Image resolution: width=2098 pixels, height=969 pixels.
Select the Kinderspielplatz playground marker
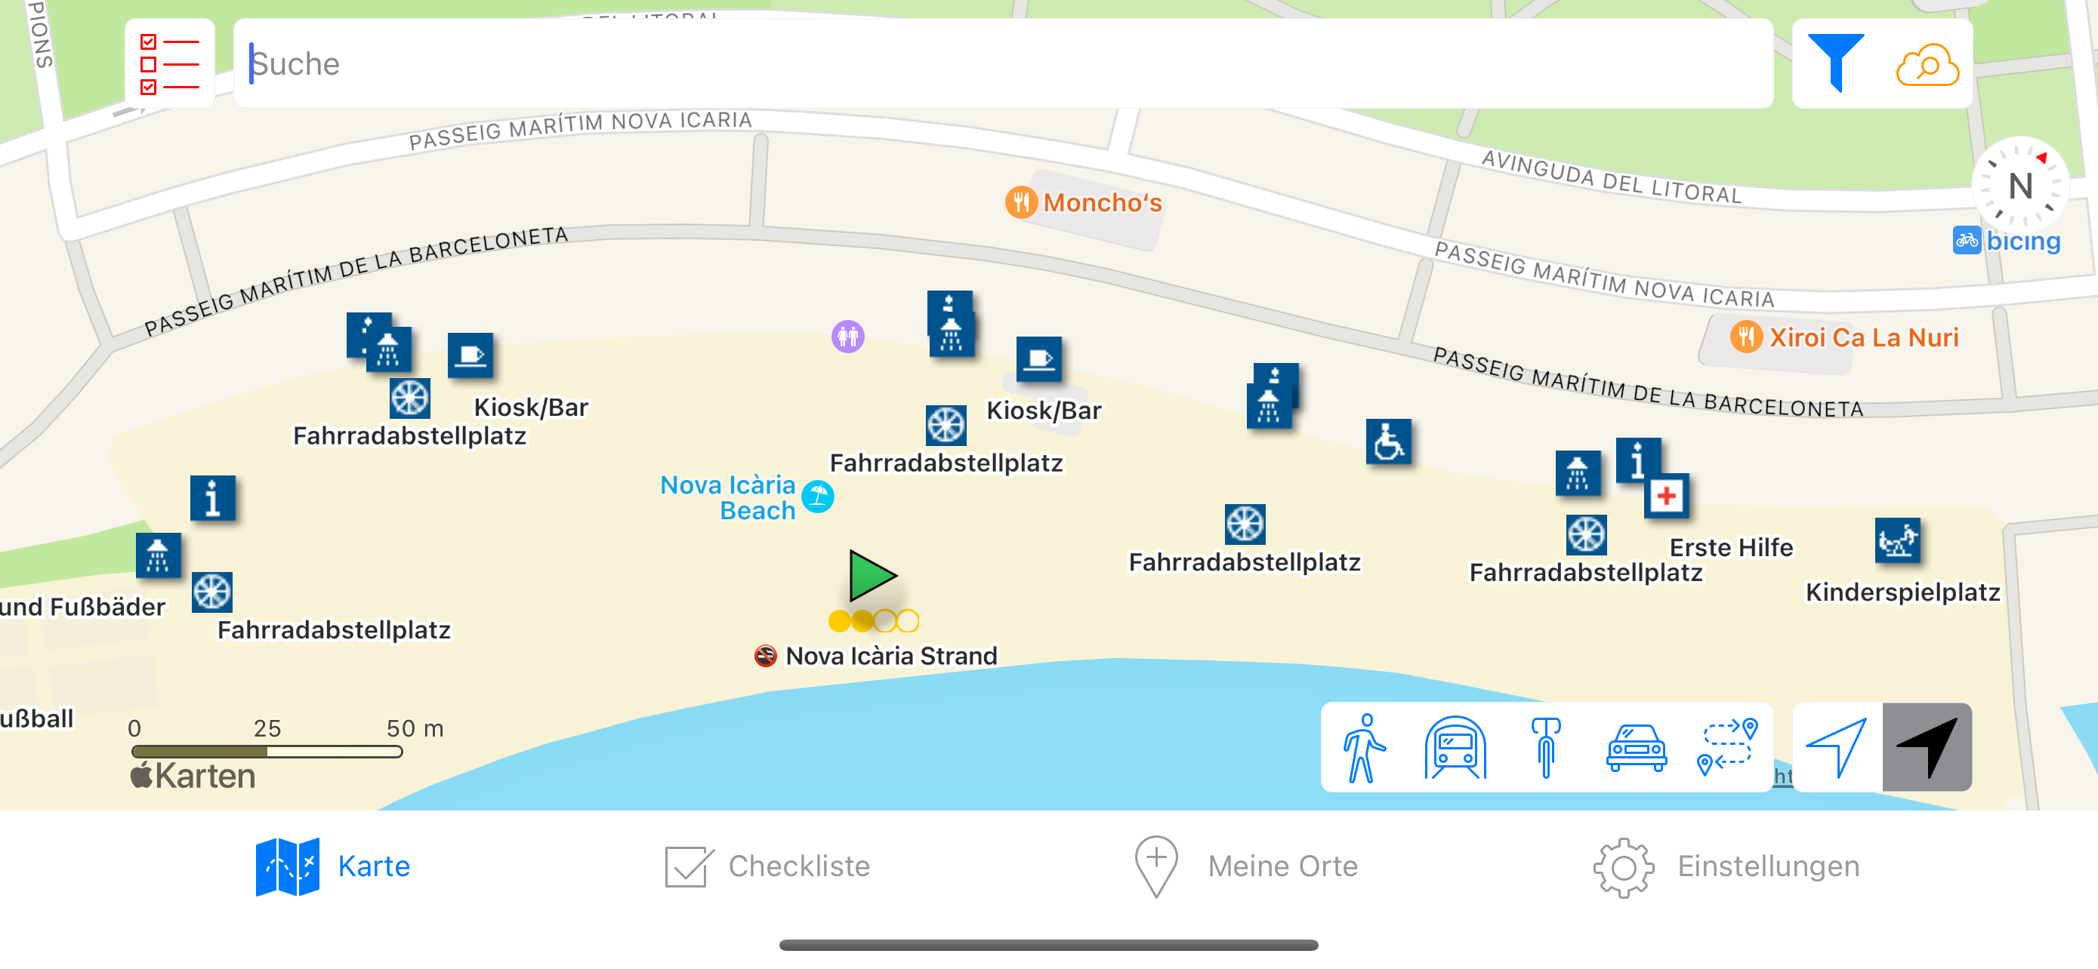(x=1897, y=540)
